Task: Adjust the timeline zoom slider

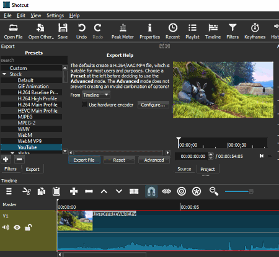Action: click(x=239, y=191)
